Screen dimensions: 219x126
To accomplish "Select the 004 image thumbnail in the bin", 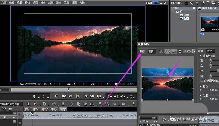I will click(x=209, y=24).
